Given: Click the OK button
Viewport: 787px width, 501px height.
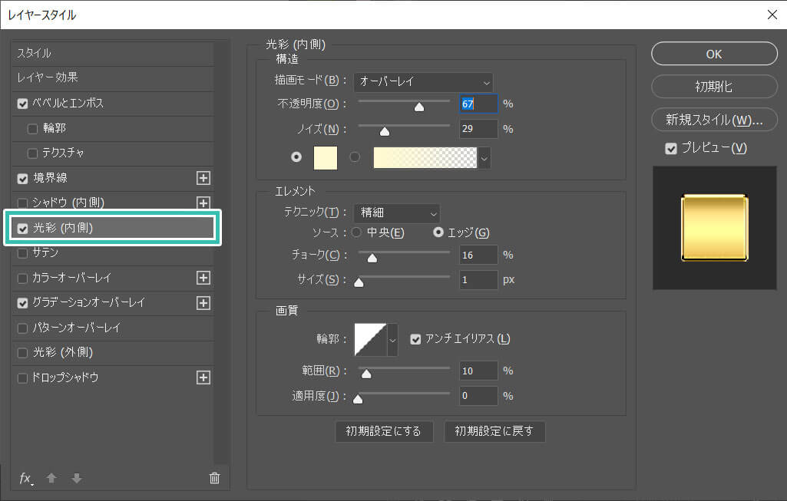Looking at the screenshot, I should coord(714,54).
